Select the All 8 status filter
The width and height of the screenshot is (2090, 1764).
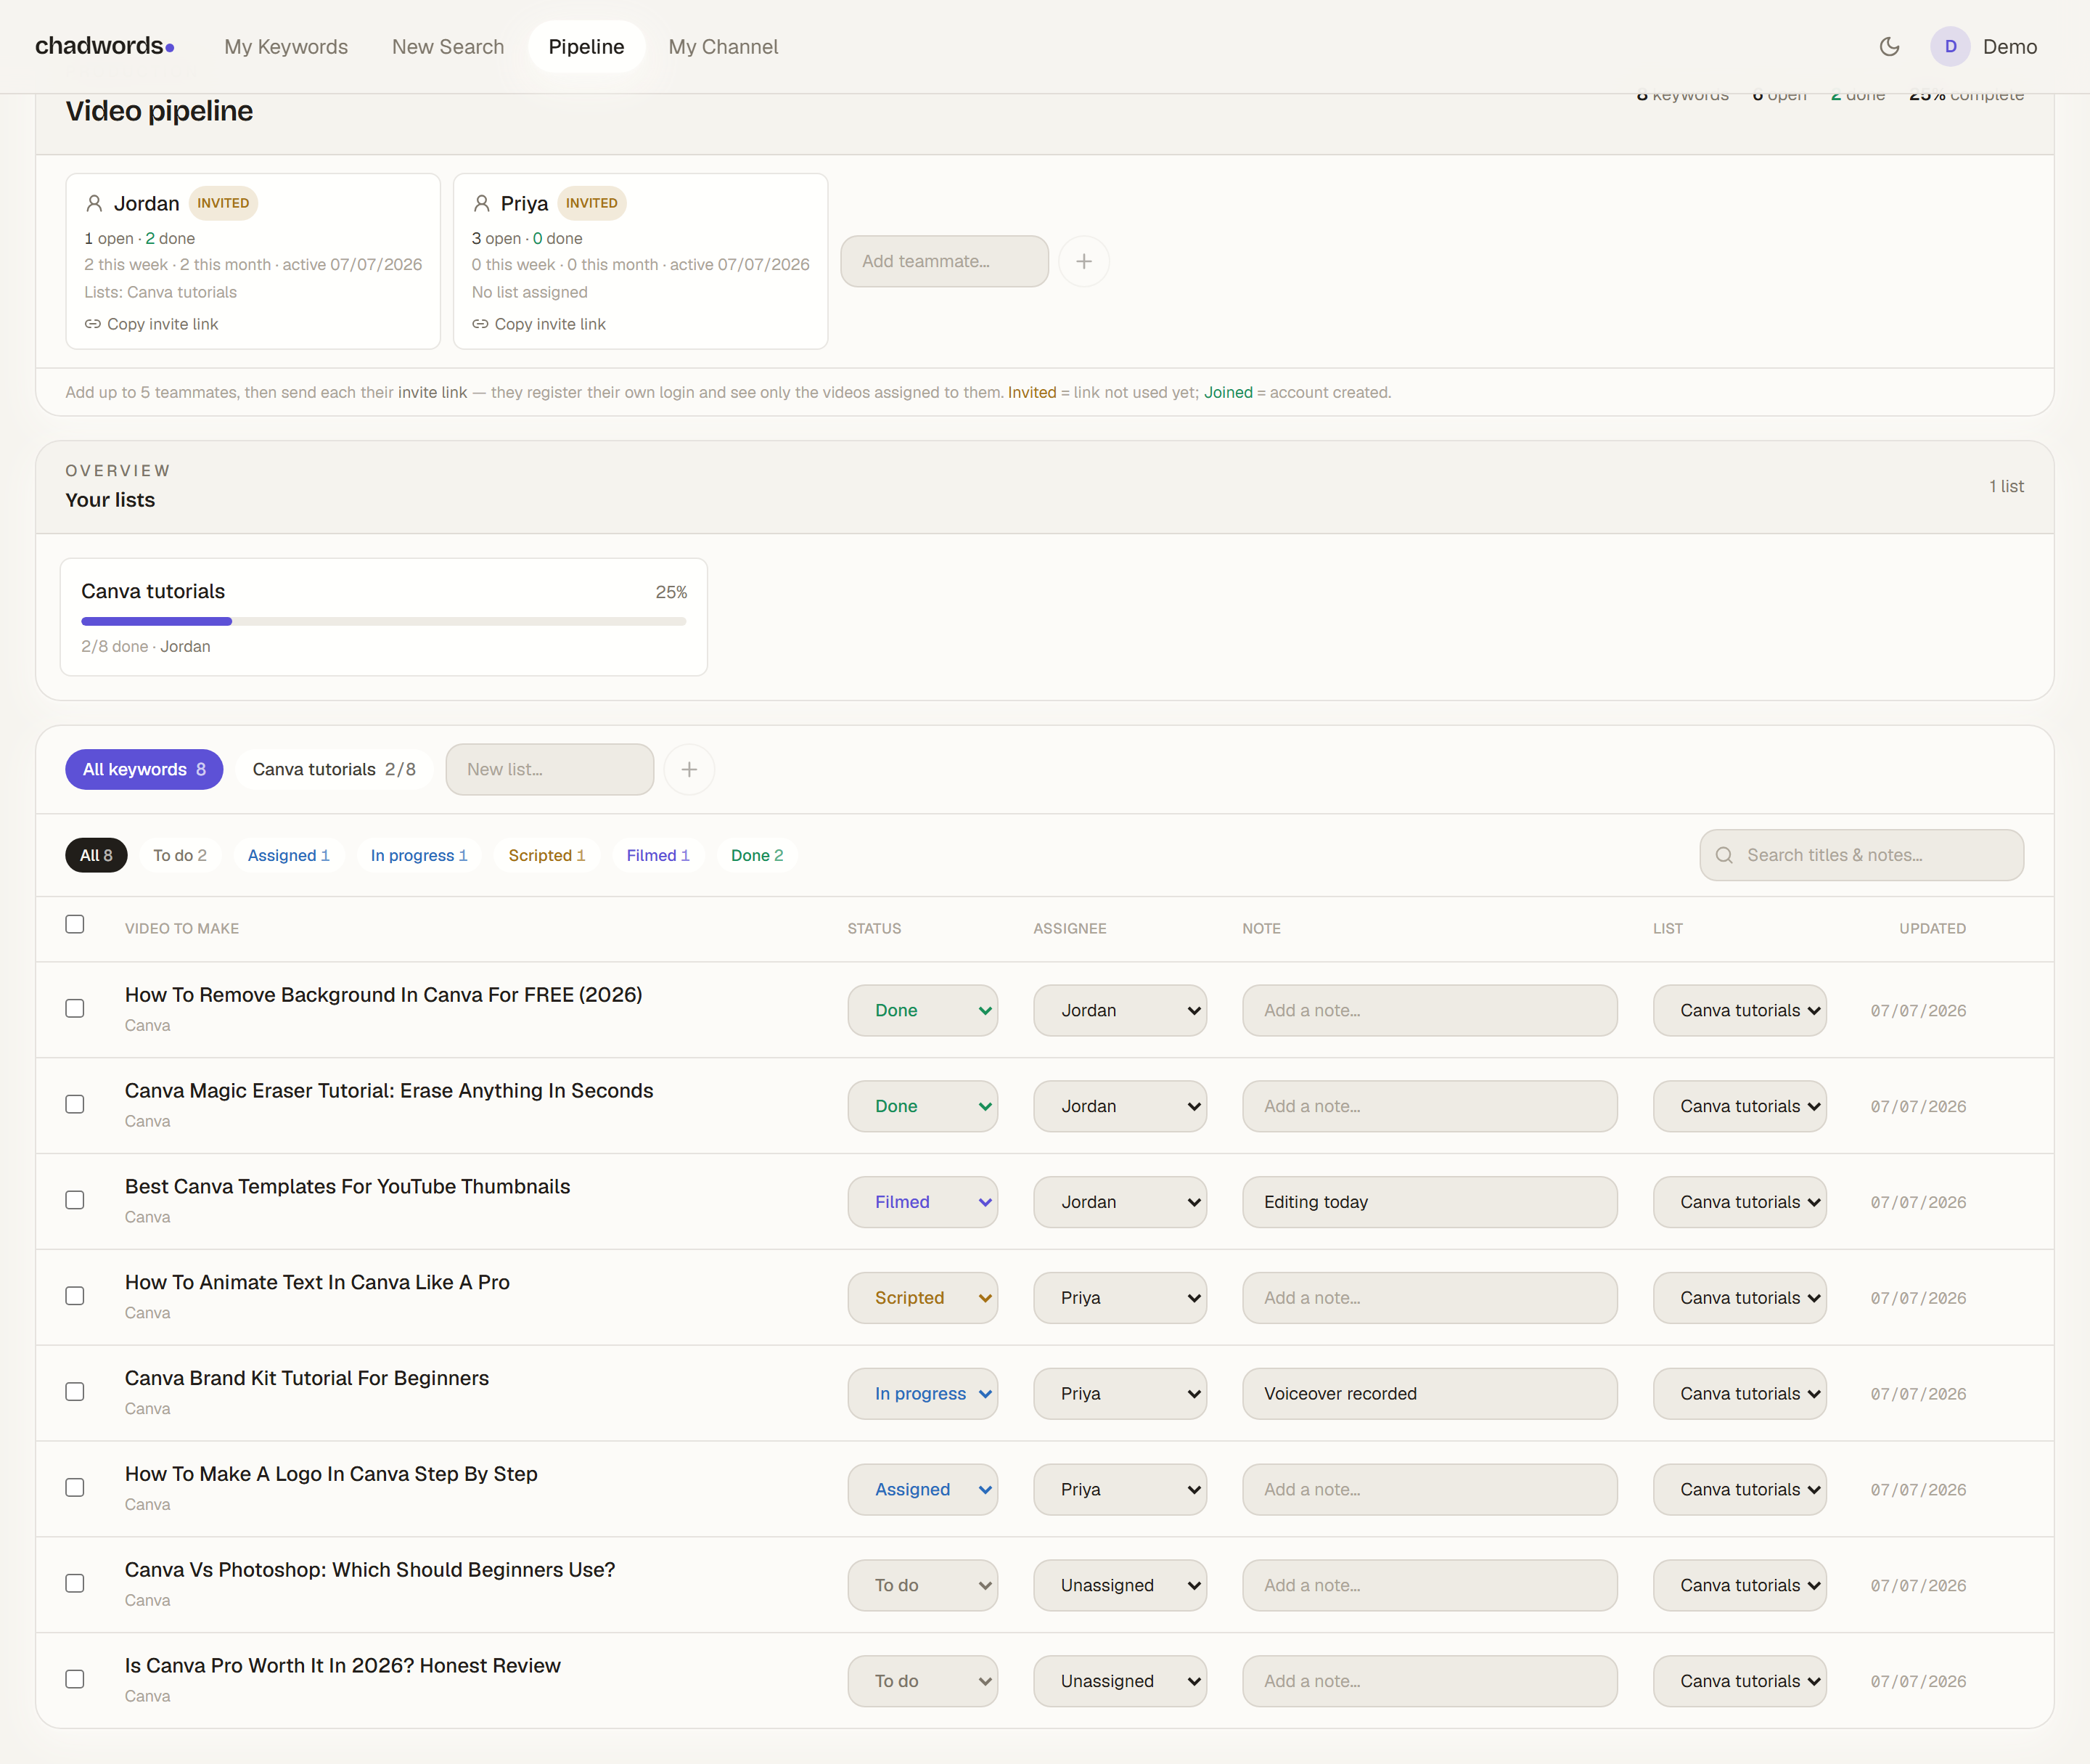click(96, 855)
